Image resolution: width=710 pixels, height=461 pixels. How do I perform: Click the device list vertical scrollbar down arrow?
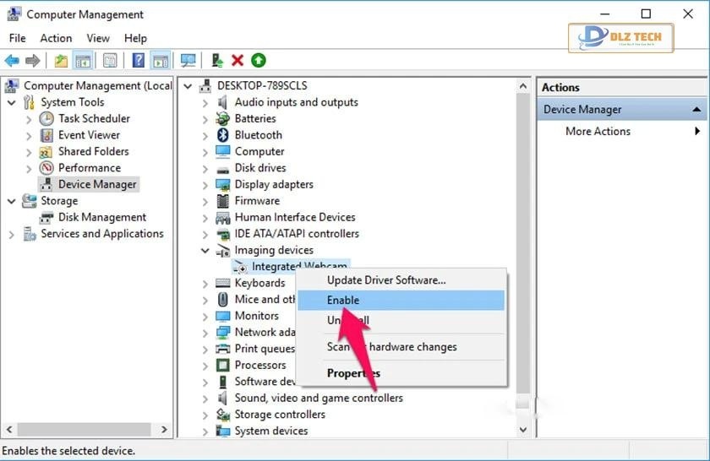(523, 430)
